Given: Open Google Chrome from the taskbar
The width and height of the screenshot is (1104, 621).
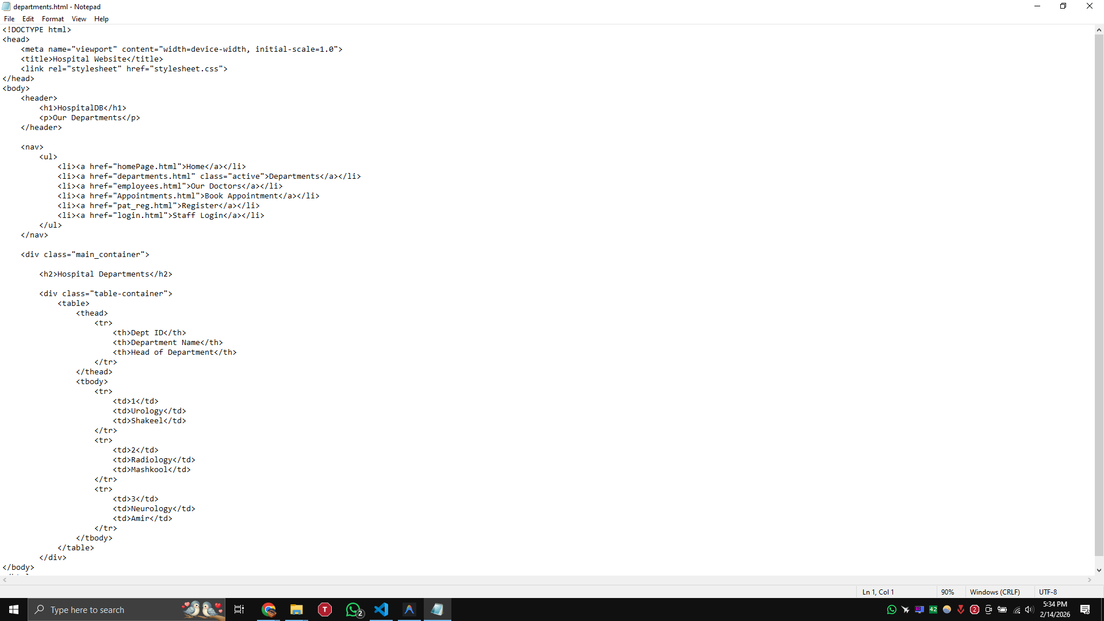Looking at the screenshot, I should click(x=269, y=609).
